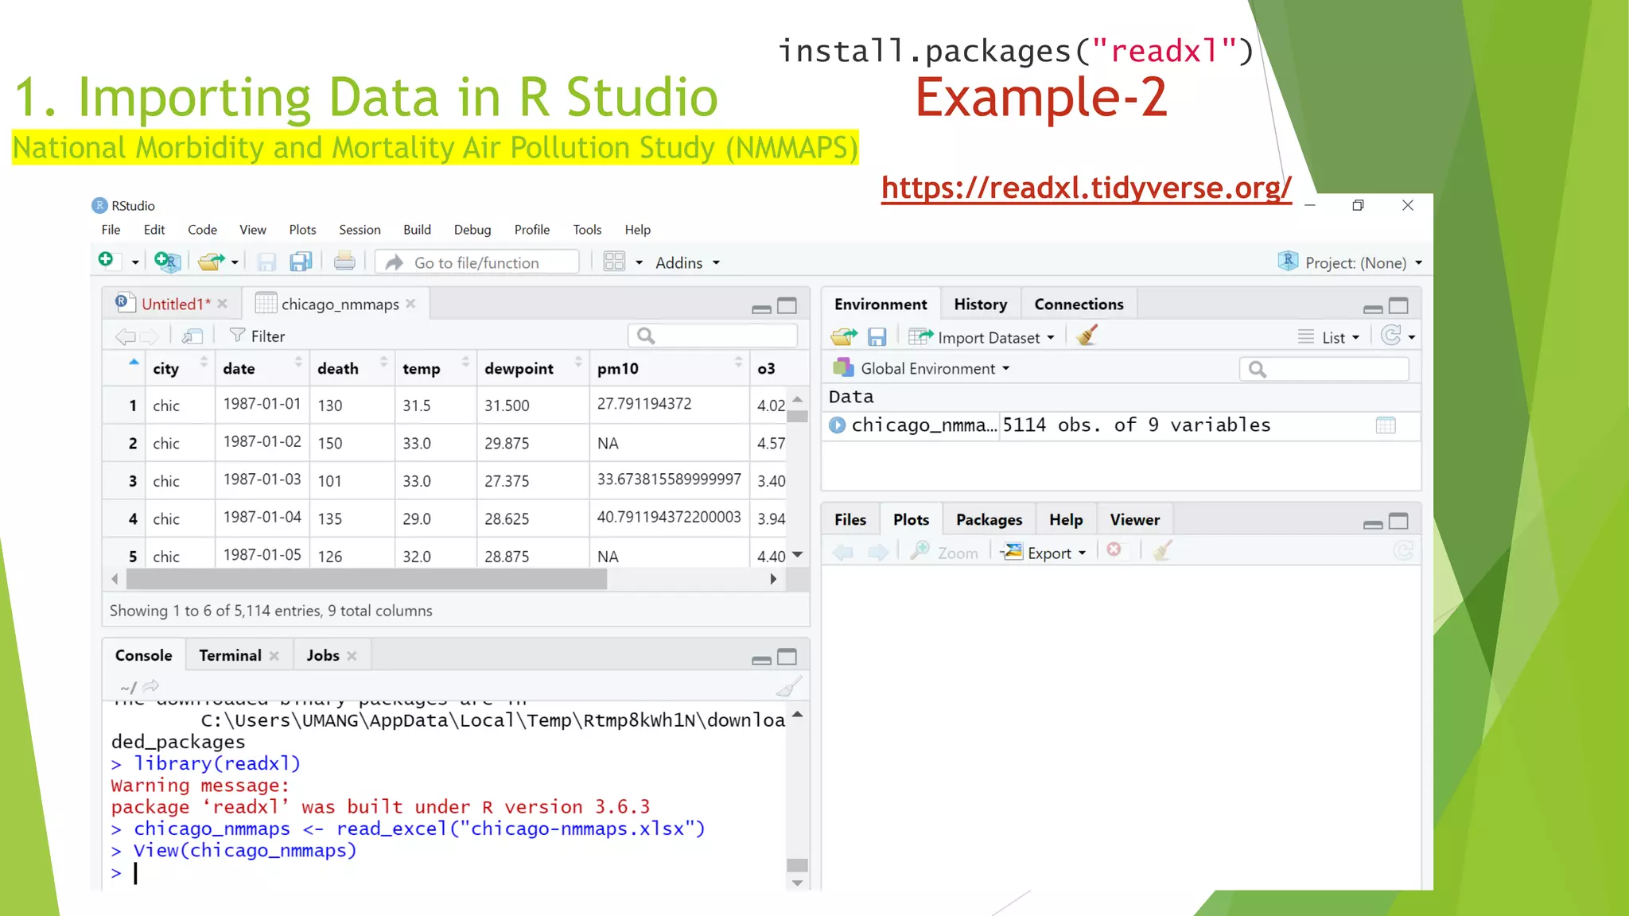Screen dimensions: 1629x916
Task: Click the Save current document icon
Action: pyautogui.click(x=267, y=262)
